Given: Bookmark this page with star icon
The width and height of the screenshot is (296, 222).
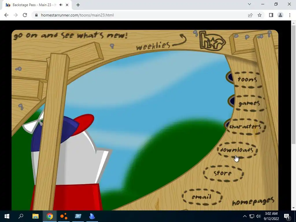Looking at the screenshot, I should click(x=260, y=15).
